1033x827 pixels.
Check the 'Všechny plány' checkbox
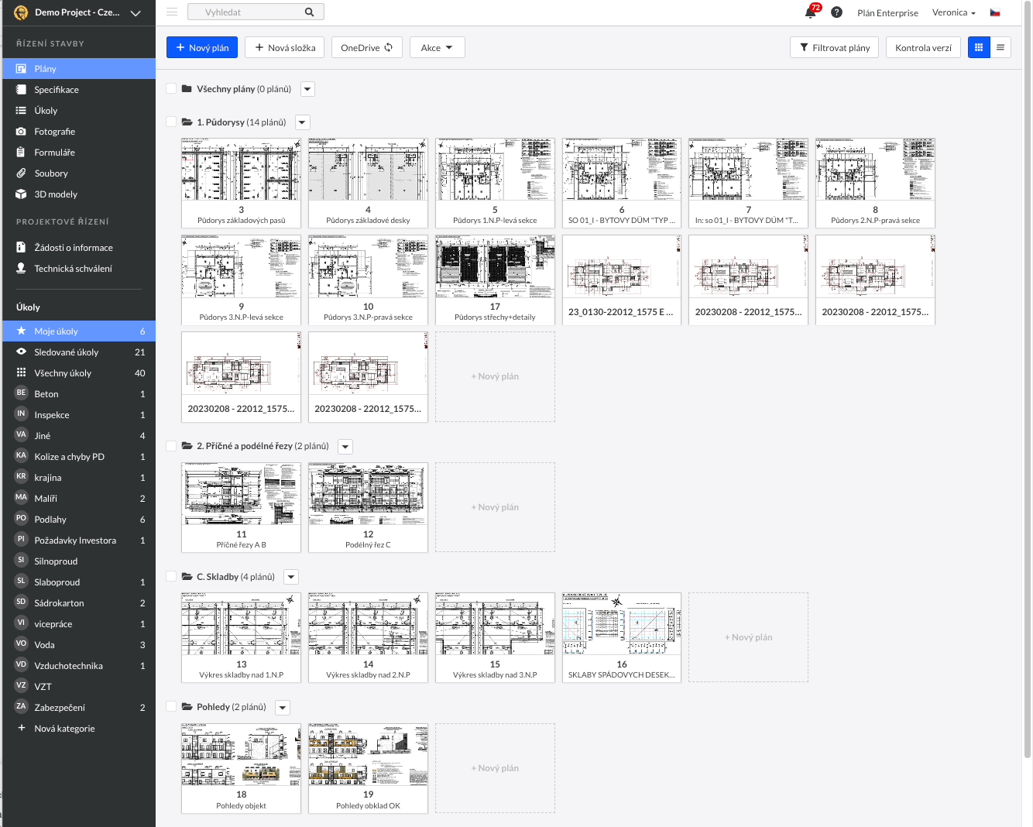click(x=171, y=88)
